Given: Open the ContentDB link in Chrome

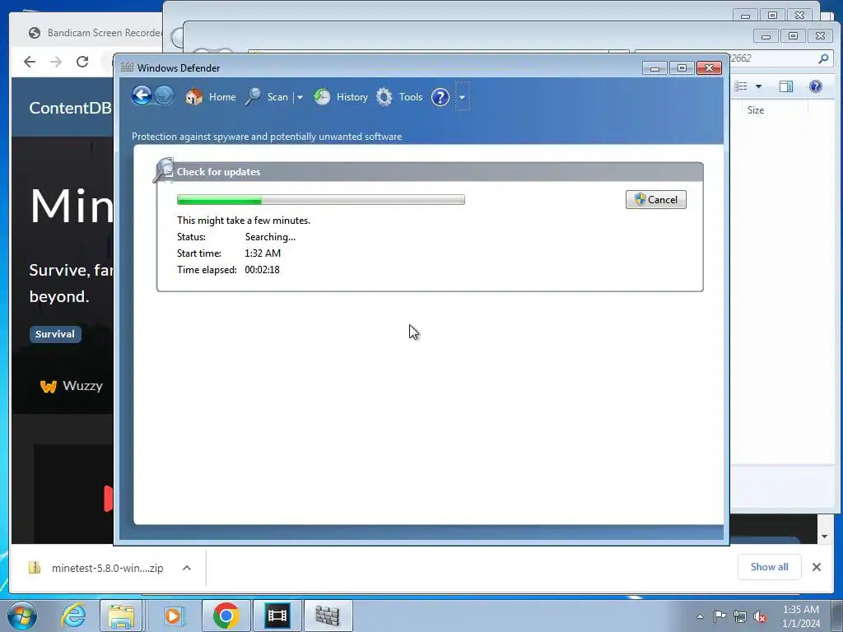Looking at the screenshot, I should click(70, 108).
